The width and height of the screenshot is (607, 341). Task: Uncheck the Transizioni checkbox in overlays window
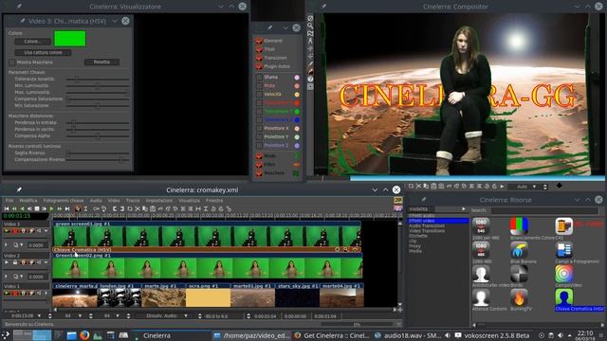click(x=259, y=58)
